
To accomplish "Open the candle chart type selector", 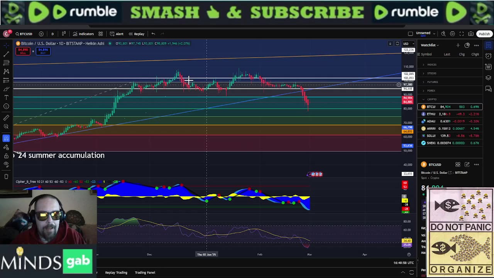I will pos(64,34).
